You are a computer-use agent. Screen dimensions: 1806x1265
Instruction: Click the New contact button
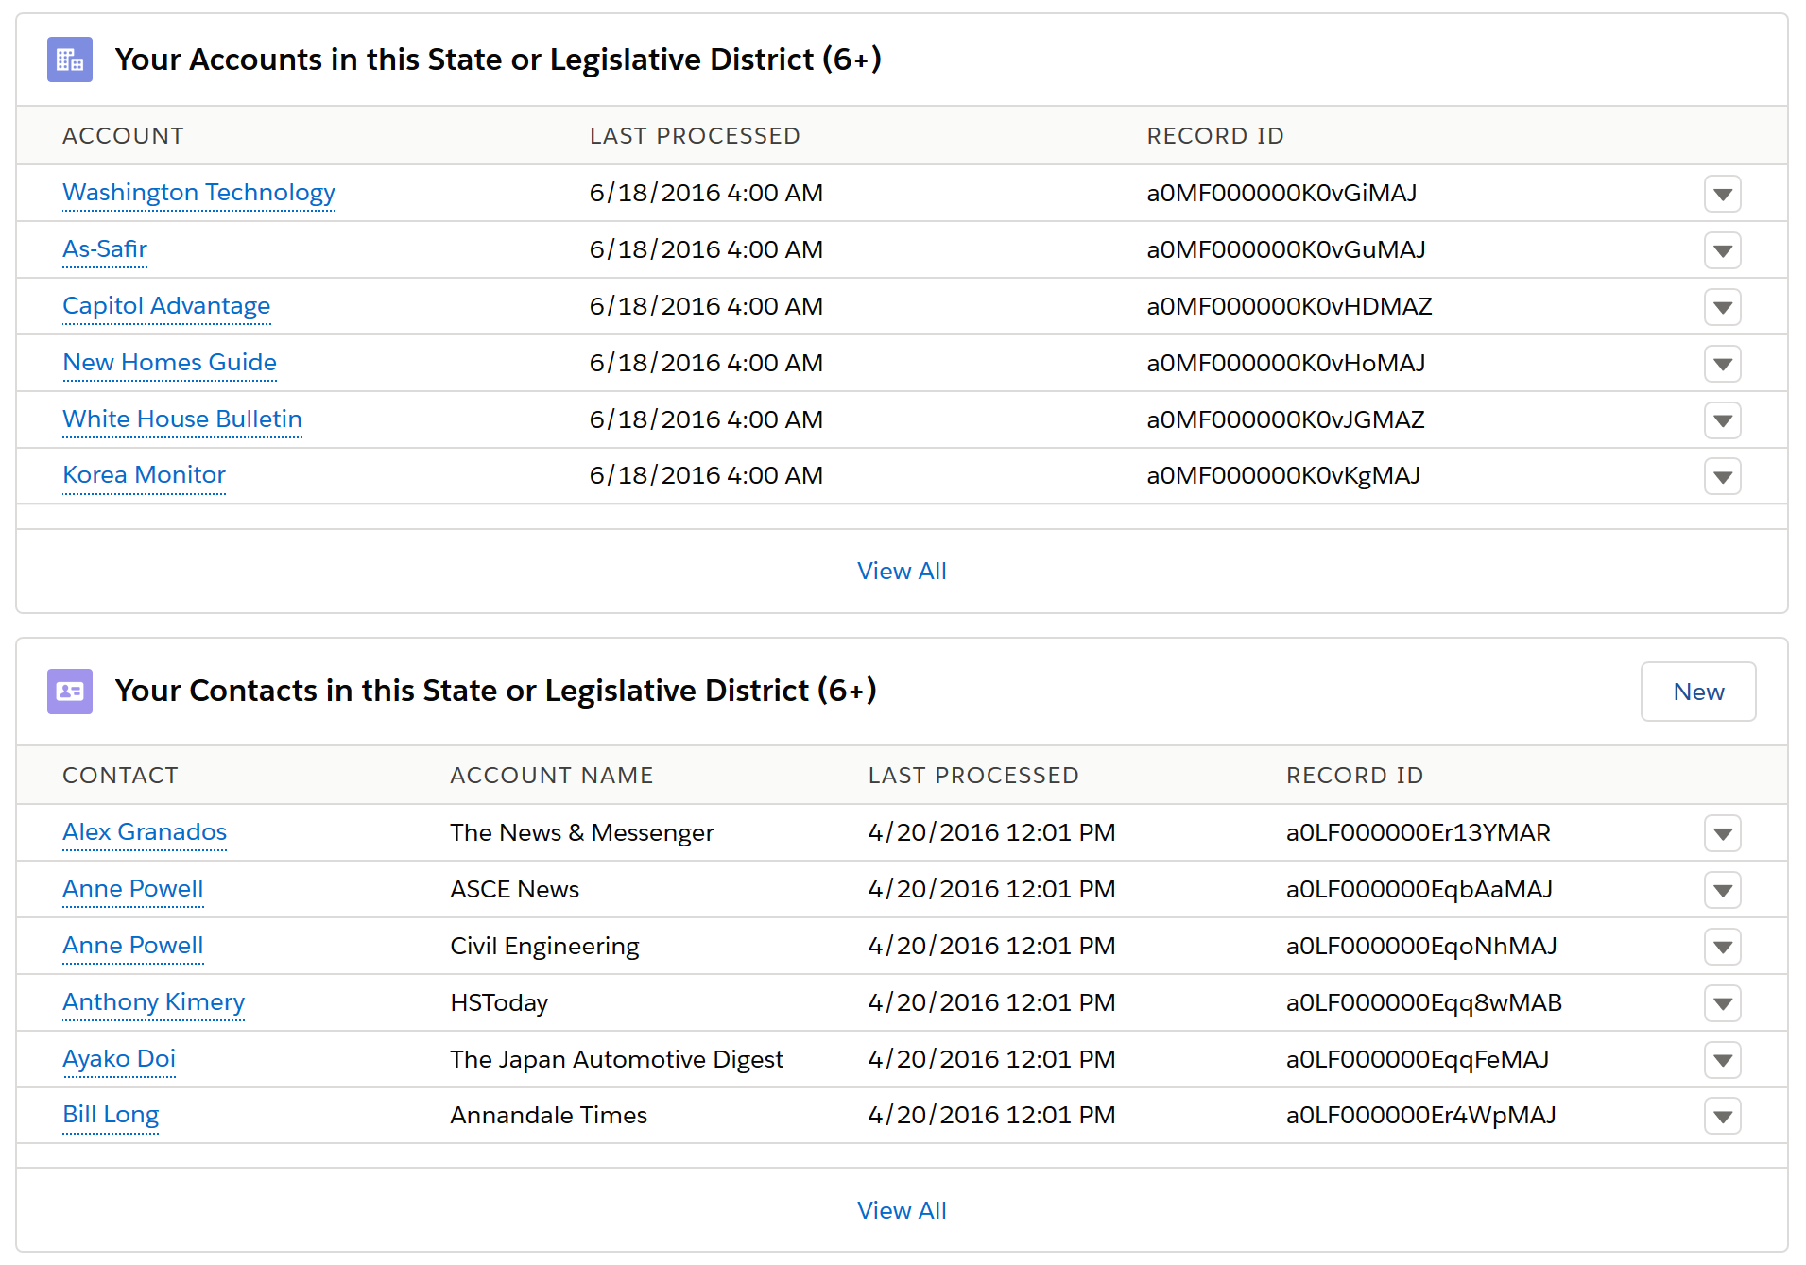tap(1697, 692)
